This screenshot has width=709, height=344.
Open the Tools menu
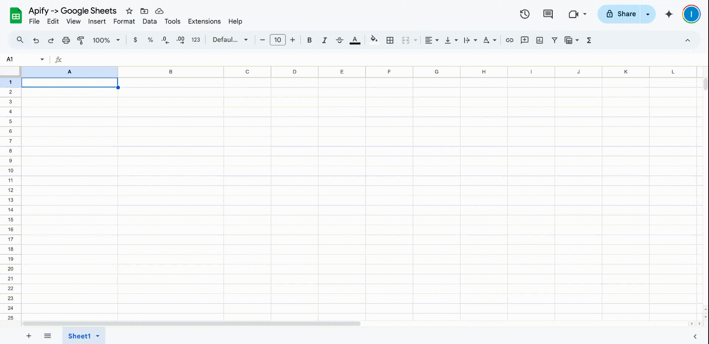click(x=172, y=21)
